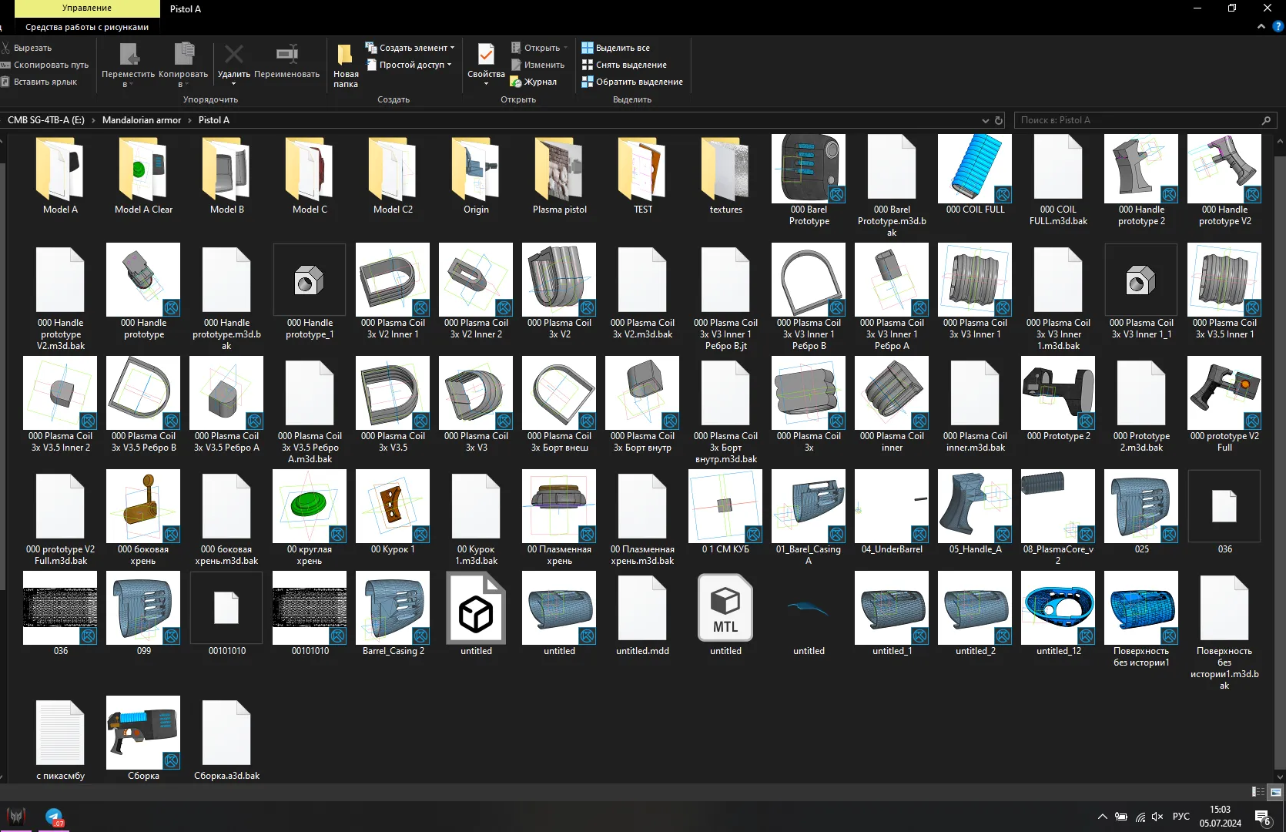
Task: Open the Журнал history button
Action: pyautogui.click(x=534, y=82)
